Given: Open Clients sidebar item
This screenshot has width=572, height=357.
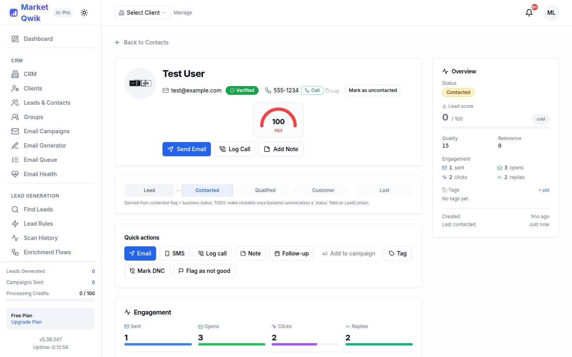Looking at the screenshot, I should coord(50,88).
